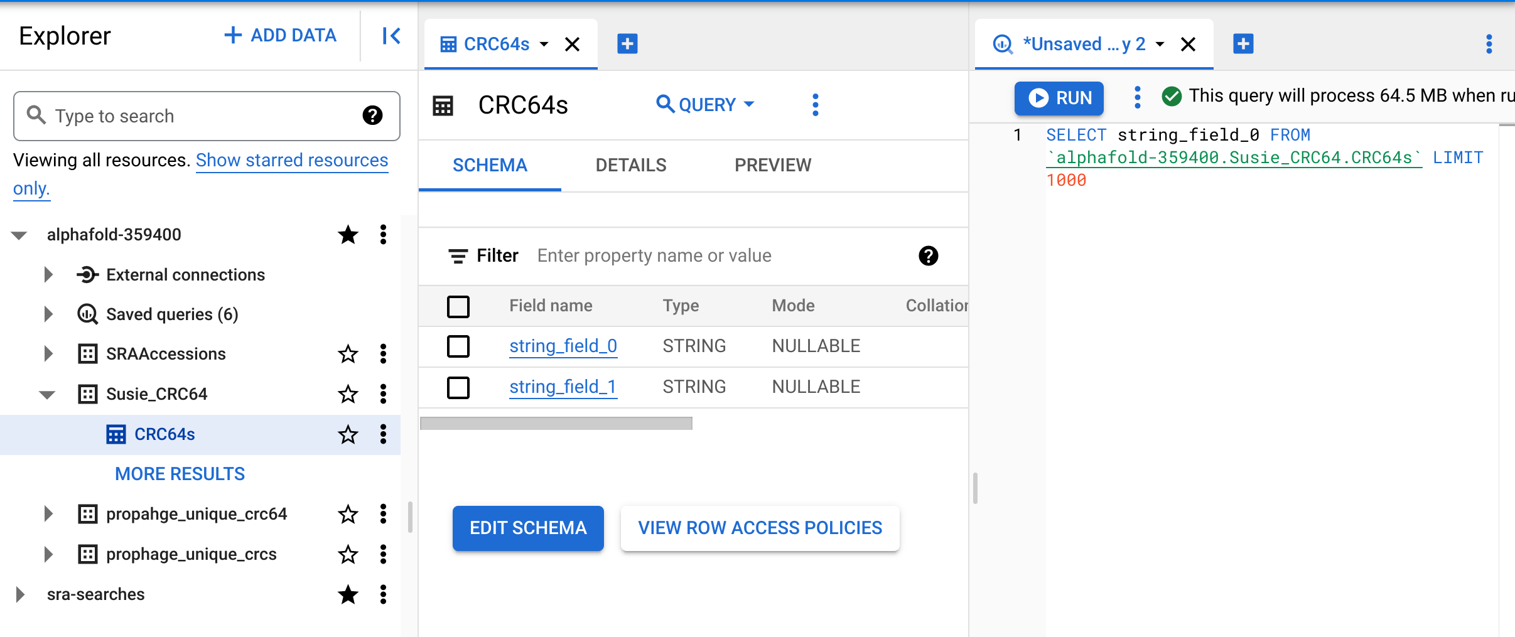Viewport: 1515px width, 637px height.
Task: Open search help icon in Explorer
Action: 372,115
